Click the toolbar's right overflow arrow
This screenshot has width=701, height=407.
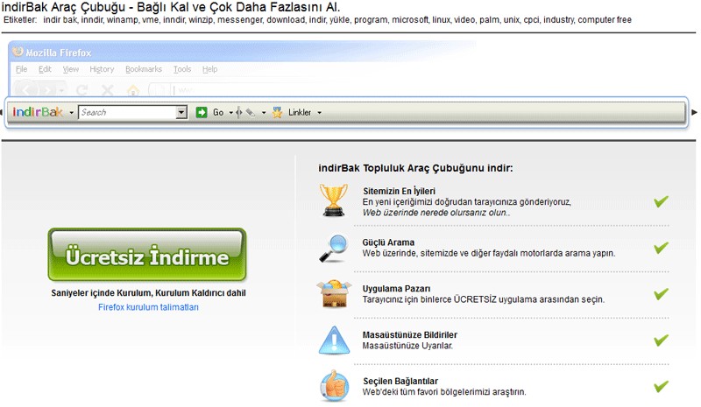coord(694,112)
